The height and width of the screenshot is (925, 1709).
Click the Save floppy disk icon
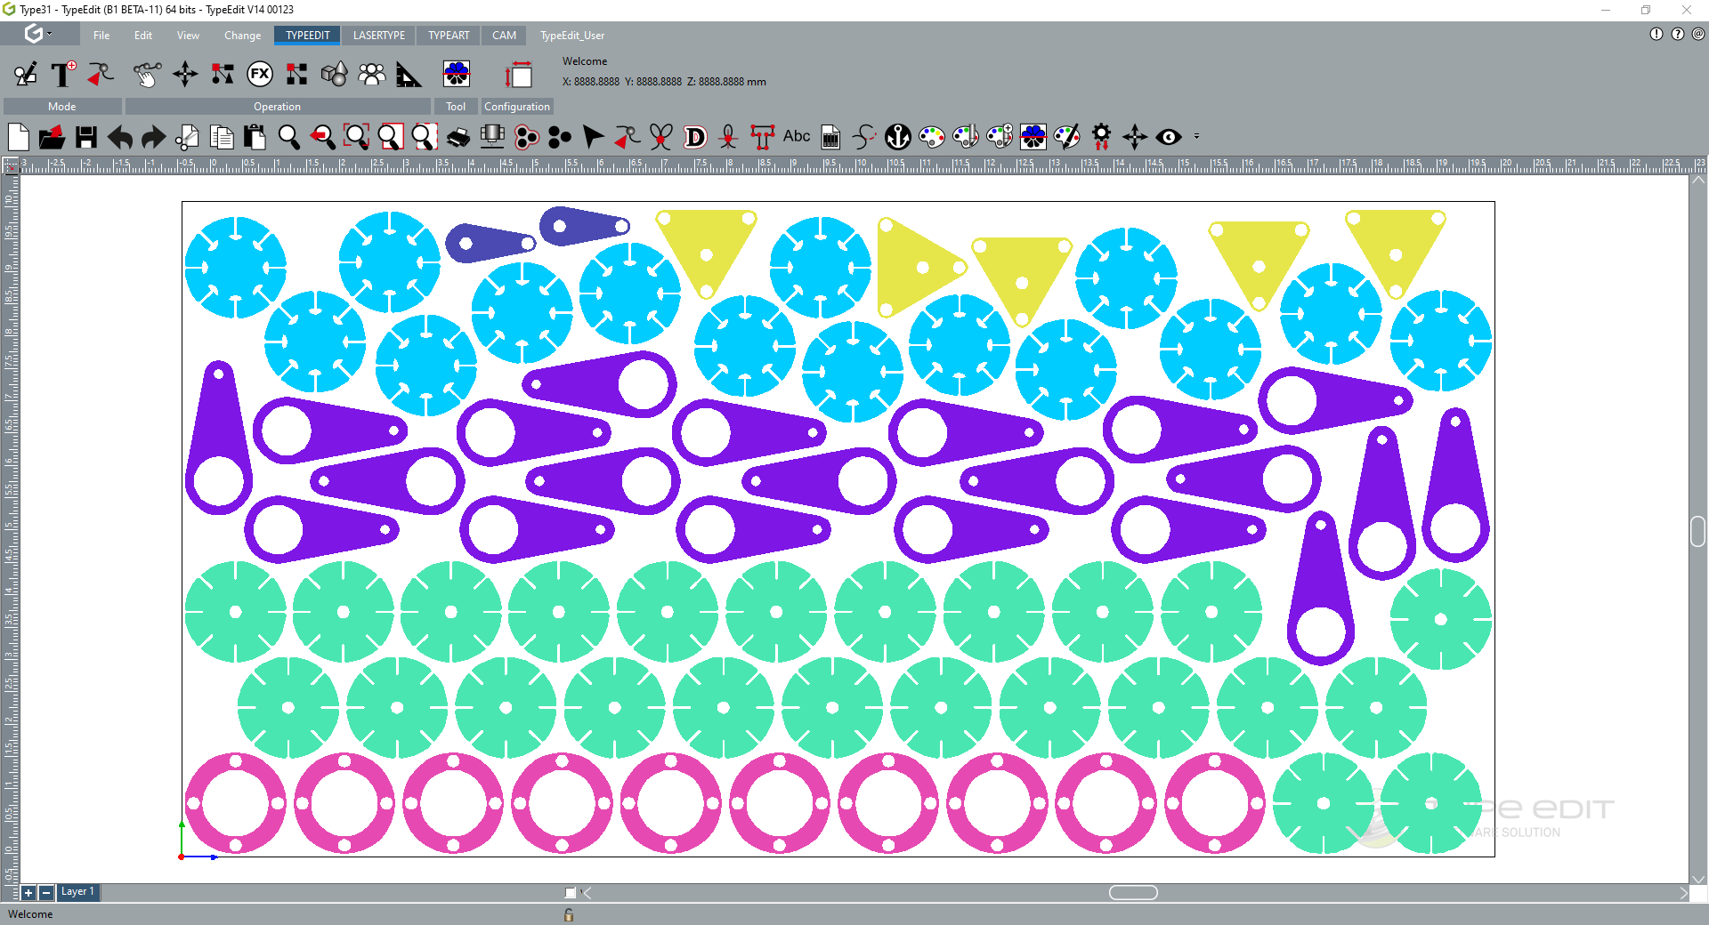tap(86, 137)
